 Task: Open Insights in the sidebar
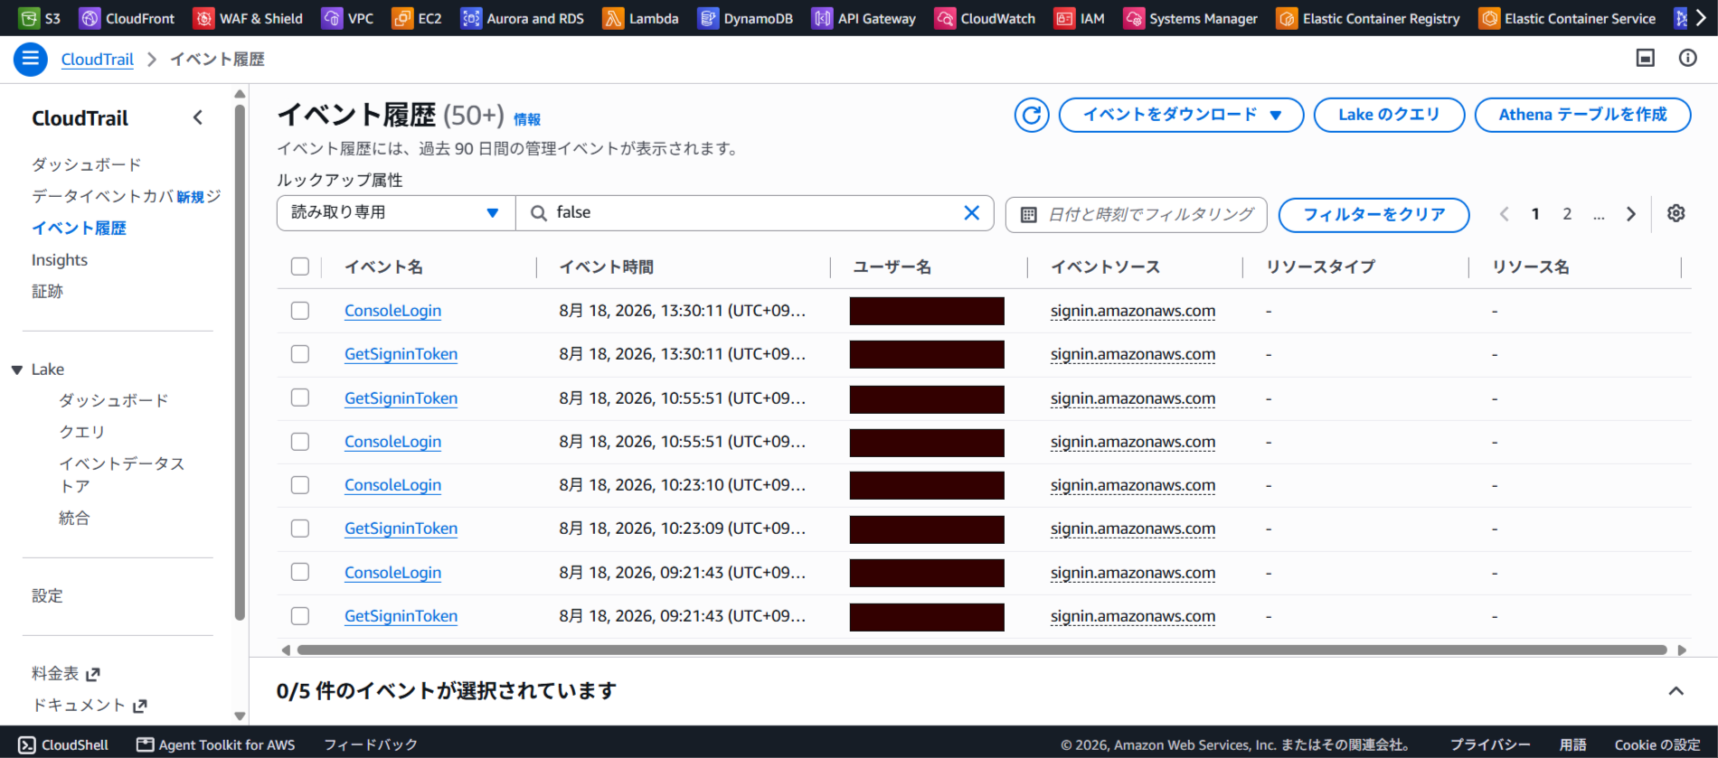(x=60, y=260)
